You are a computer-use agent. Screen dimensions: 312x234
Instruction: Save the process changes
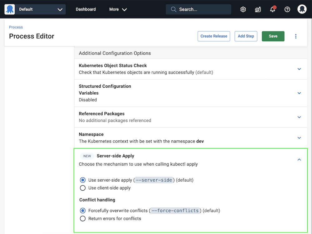pyautogui.click(x=273, y=36)
